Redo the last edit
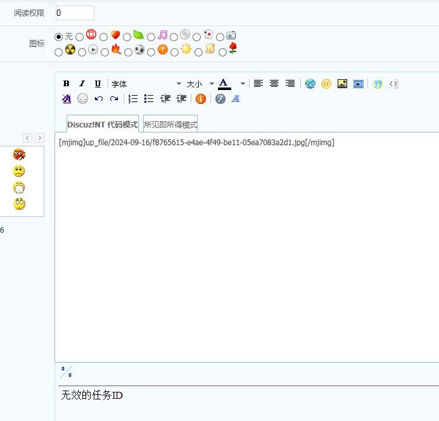The height and width of the screenshot is (421, 439). (x=114, y=99)
